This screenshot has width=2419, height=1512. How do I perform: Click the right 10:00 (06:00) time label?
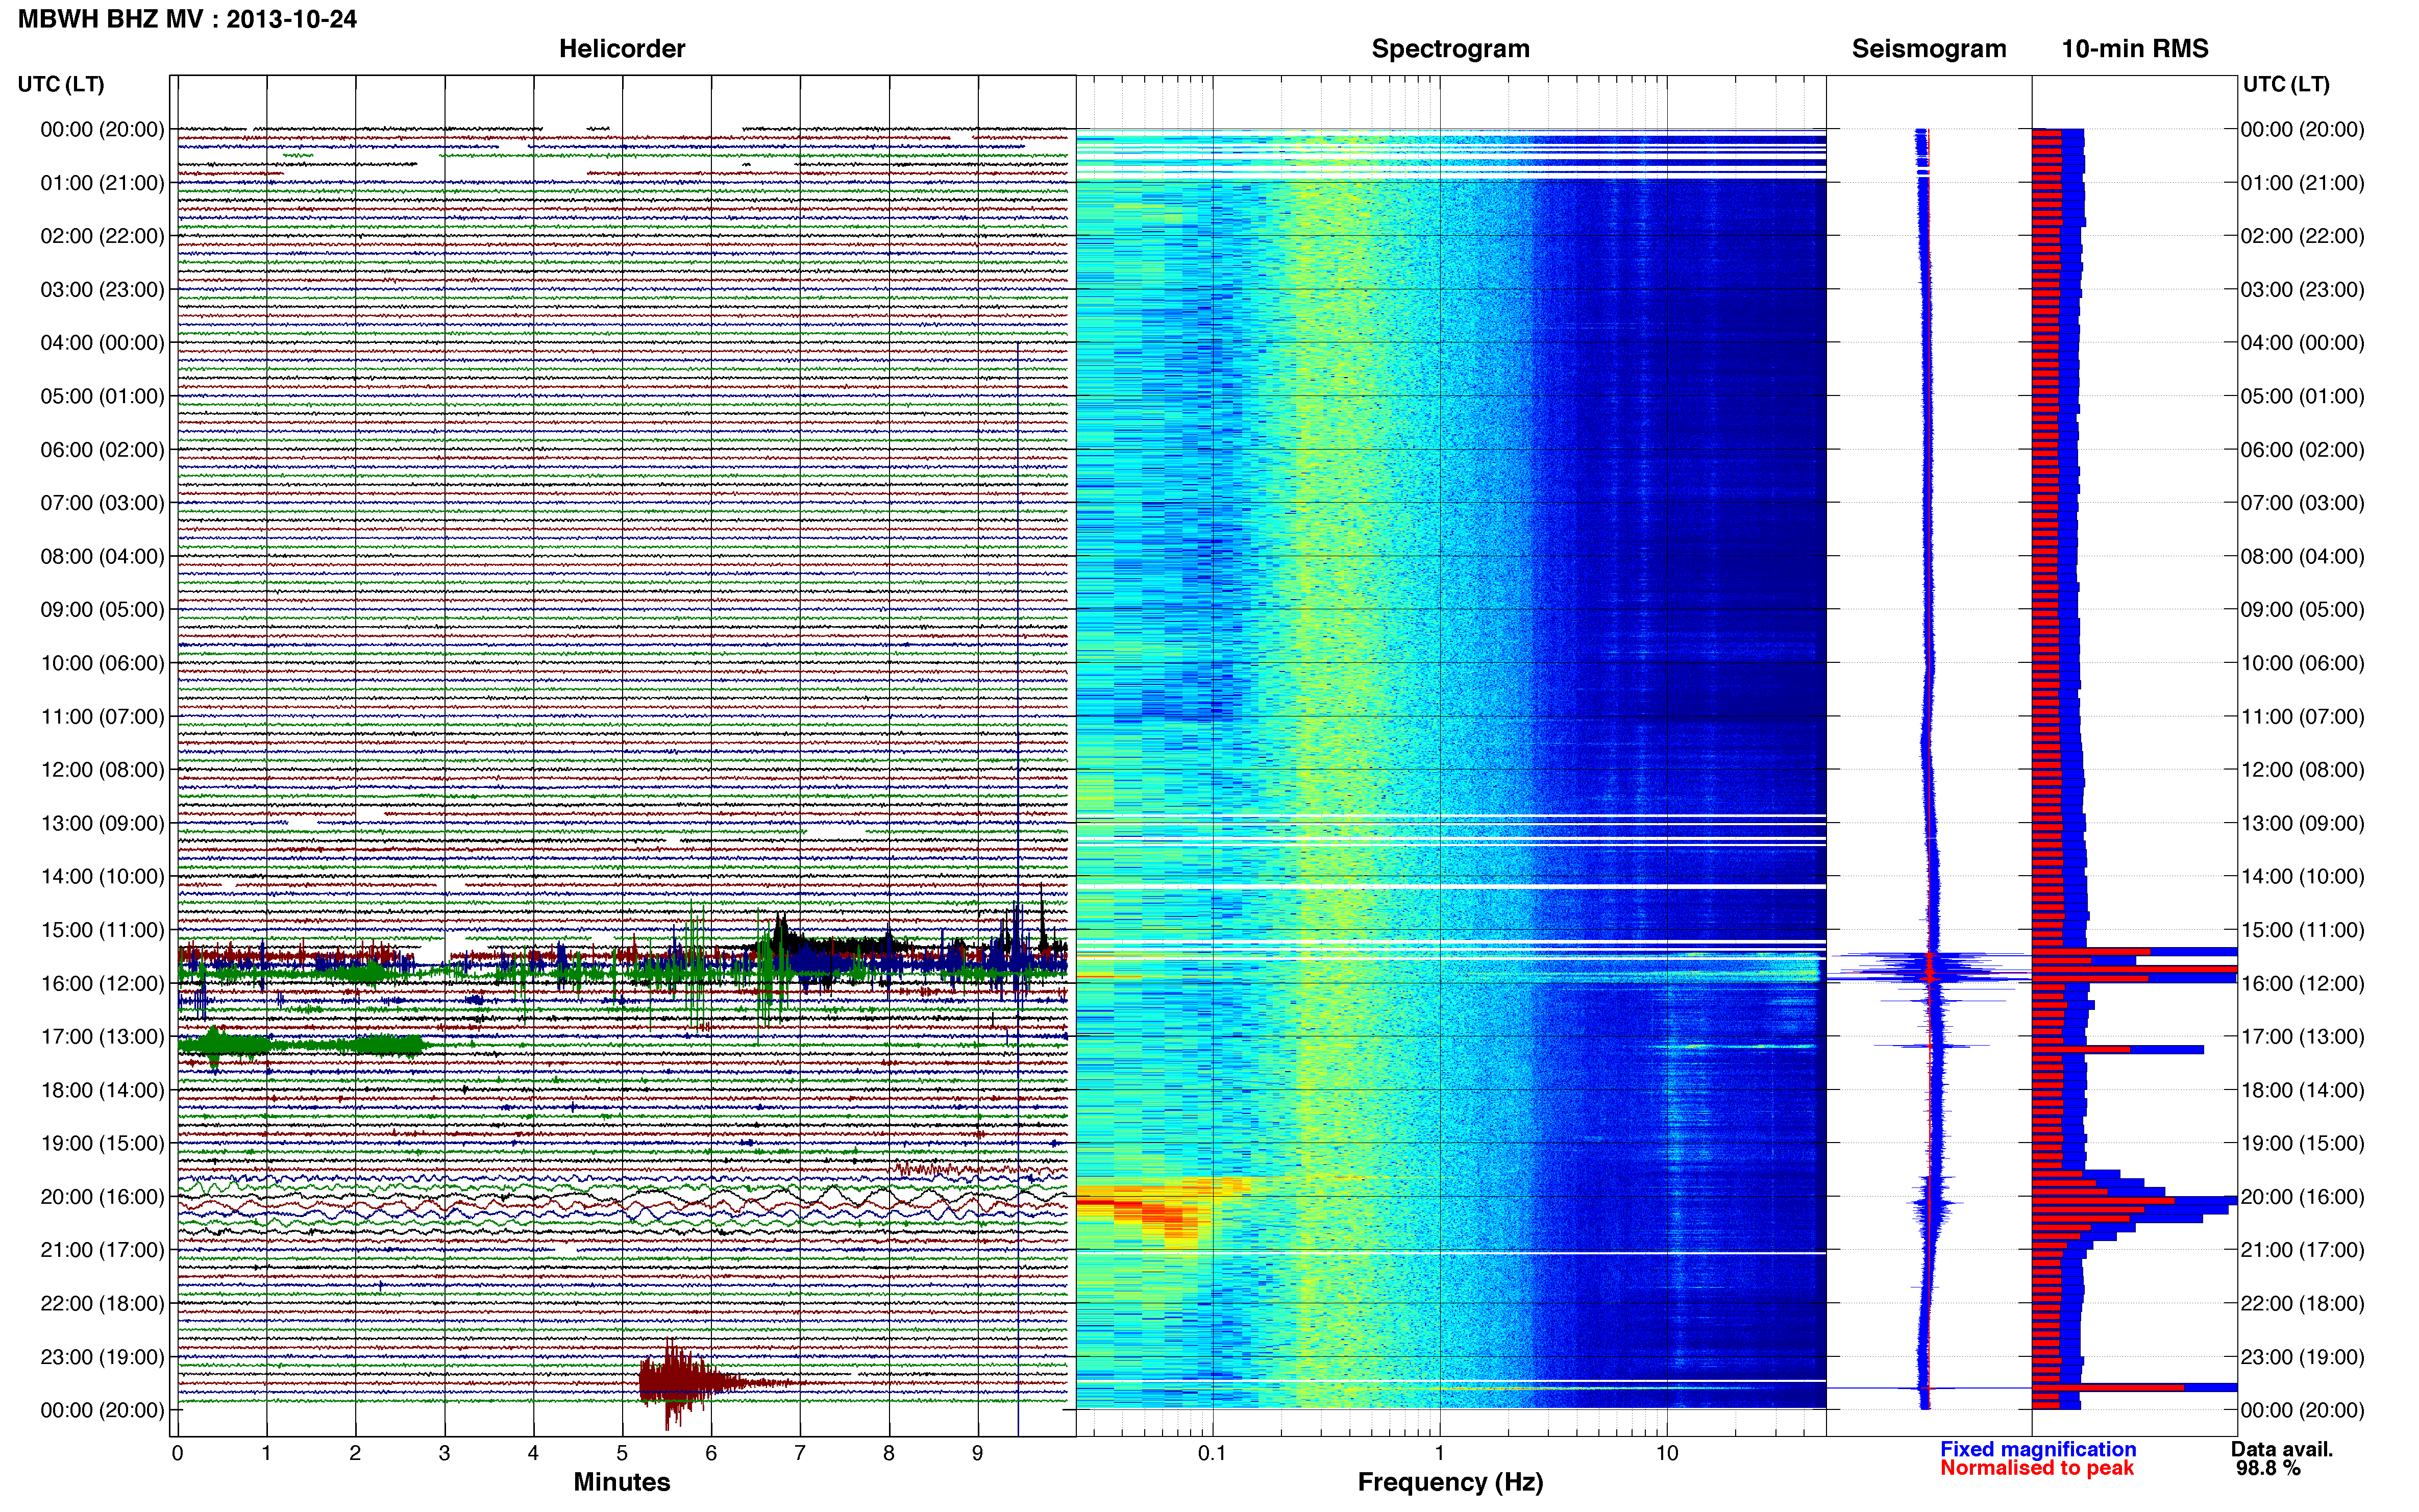click(2302, 663)
